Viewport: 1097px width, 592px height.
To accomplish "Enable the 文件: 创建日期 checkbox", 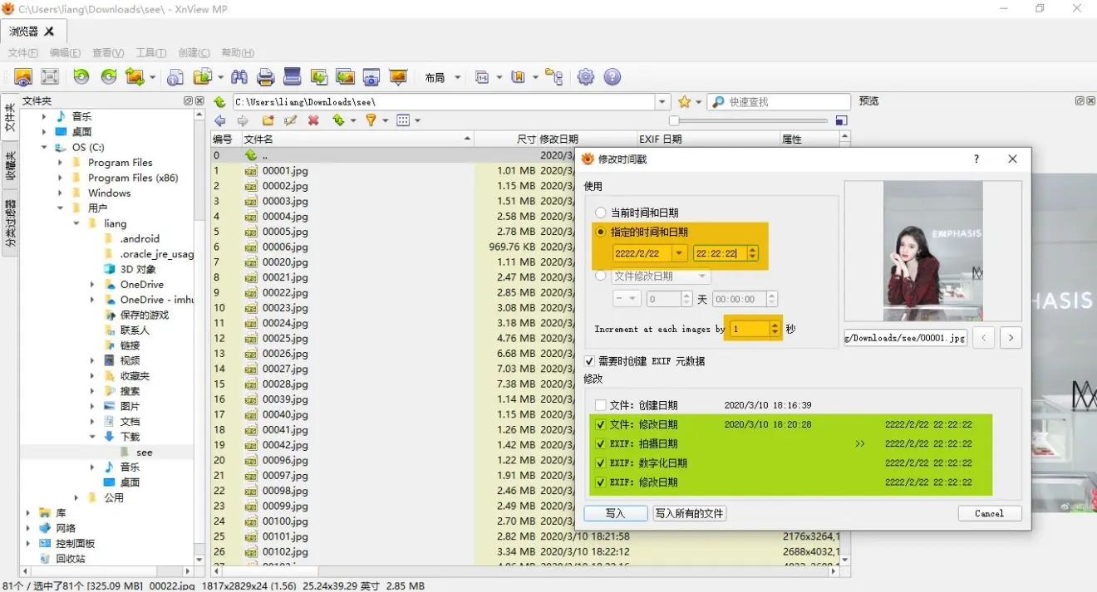I will pyautogui.click(x=601, y=405).
